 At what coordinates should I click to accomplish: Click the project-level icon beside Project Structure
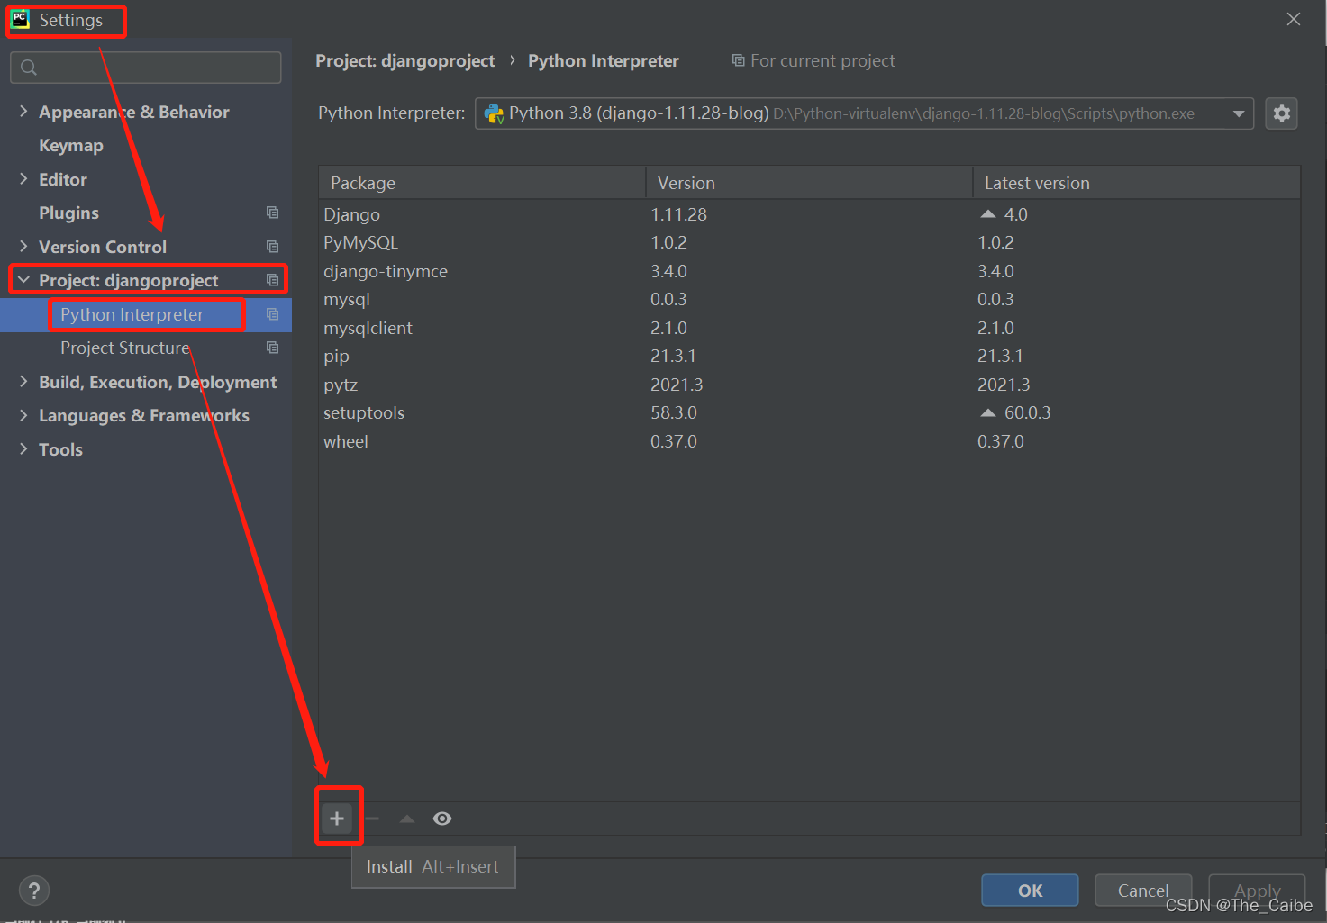272,348
